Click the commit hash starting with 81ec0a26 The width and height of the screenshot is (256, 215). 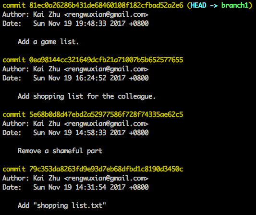106,5
